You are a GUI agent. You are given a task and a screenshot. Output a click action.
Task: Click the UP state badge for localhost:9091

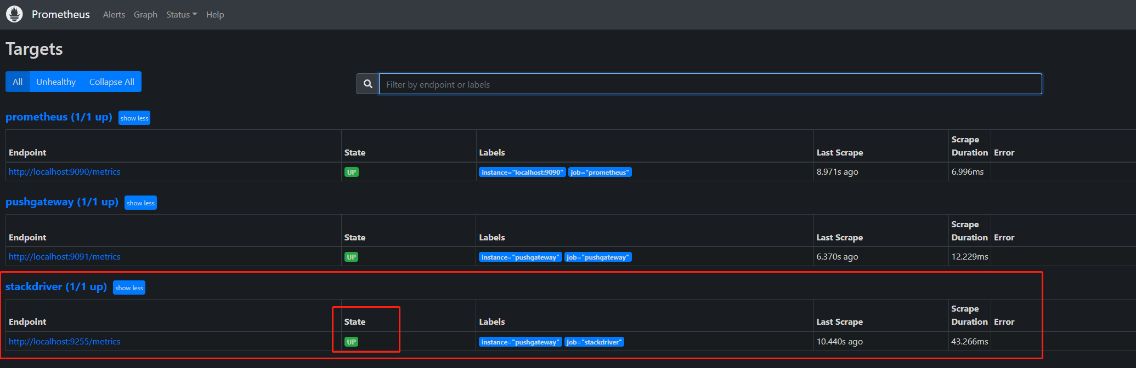pos(351,257)
